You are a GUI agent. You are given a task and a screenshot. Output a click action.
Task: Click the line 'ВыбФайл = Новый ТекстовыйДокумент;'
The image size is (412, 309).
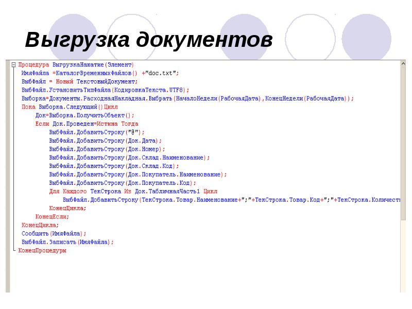(x=79, y=81)
